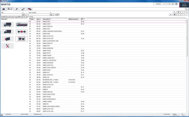Click the VIN search magnifier button

pos(26,15)
